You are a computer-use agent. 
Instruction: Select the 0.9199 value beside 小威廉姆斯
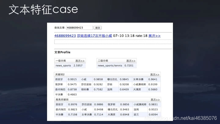point(153,85)
